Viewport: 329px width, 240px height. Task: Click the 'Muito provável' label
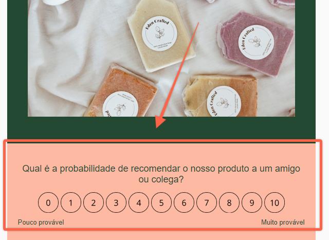point(283,223)
